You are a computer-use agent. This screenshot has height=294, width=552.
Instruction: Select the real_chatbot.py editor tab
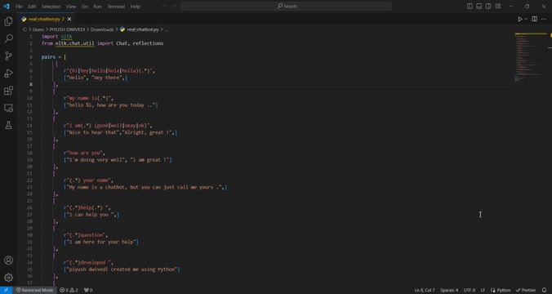(45, 19)
